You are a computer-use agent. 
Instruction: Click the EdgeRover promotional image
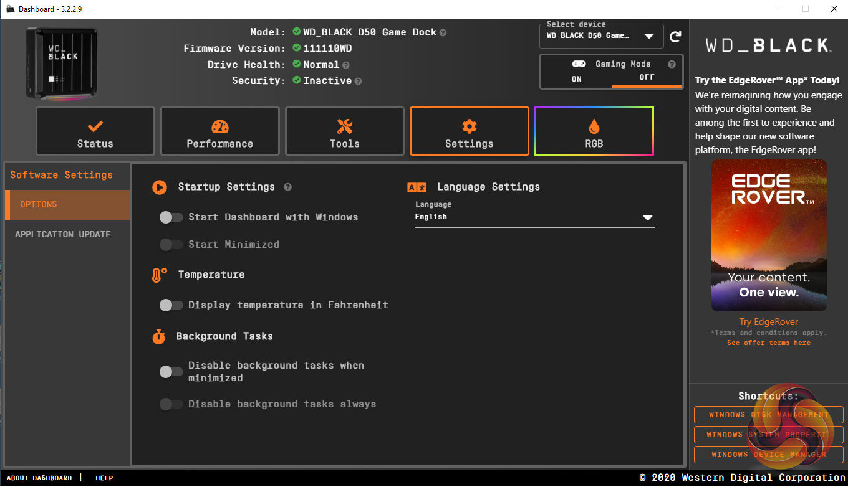coord(769,235)
